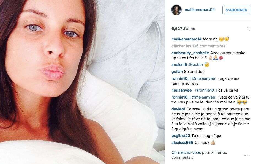Open anabeauty_anabelle commenter profile
This screenshot has width=256, height=164.
[190, 53]
